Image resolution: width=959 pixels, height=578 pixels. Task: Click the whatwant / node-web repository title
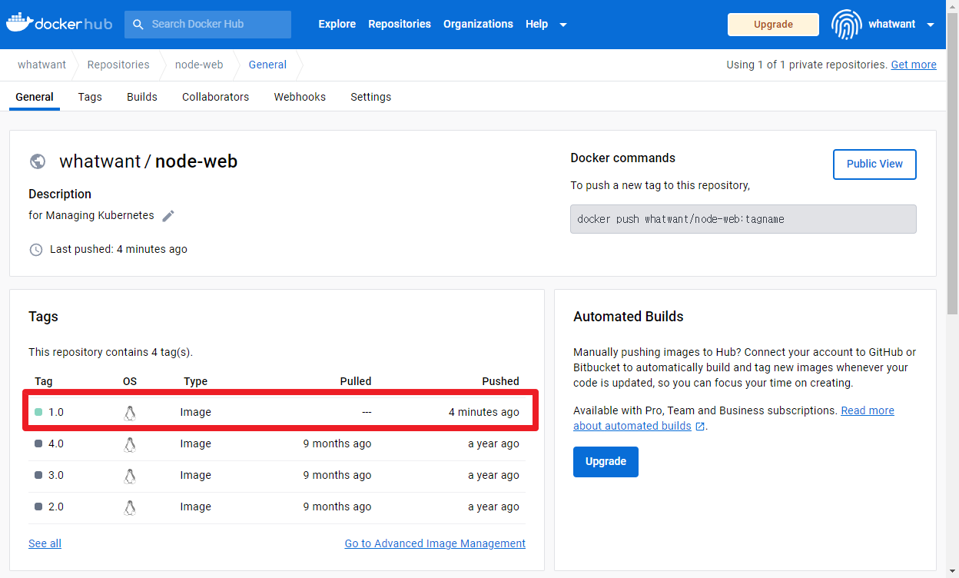(x=148, y=161)
